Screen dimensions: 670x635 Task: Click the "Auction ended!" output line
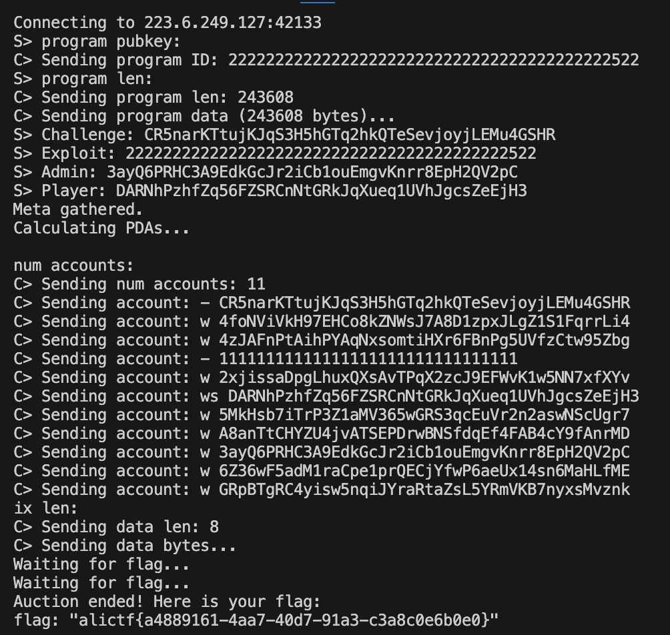(167, 602)
